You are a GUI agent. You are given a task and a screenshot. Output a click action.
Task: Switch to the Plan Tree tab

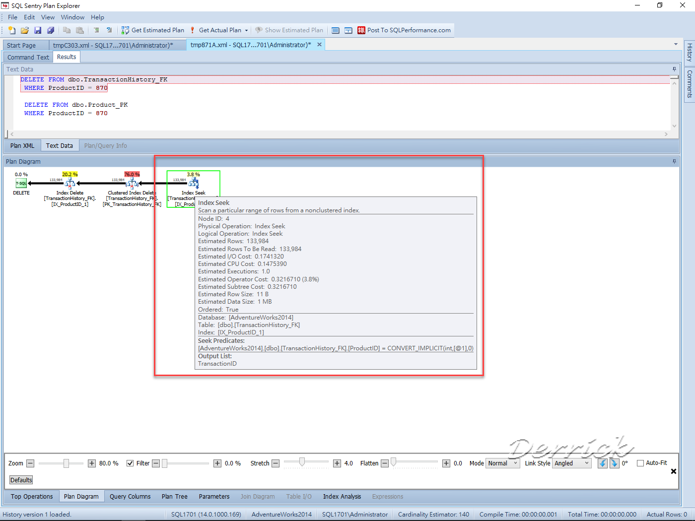tap(174, 496)
